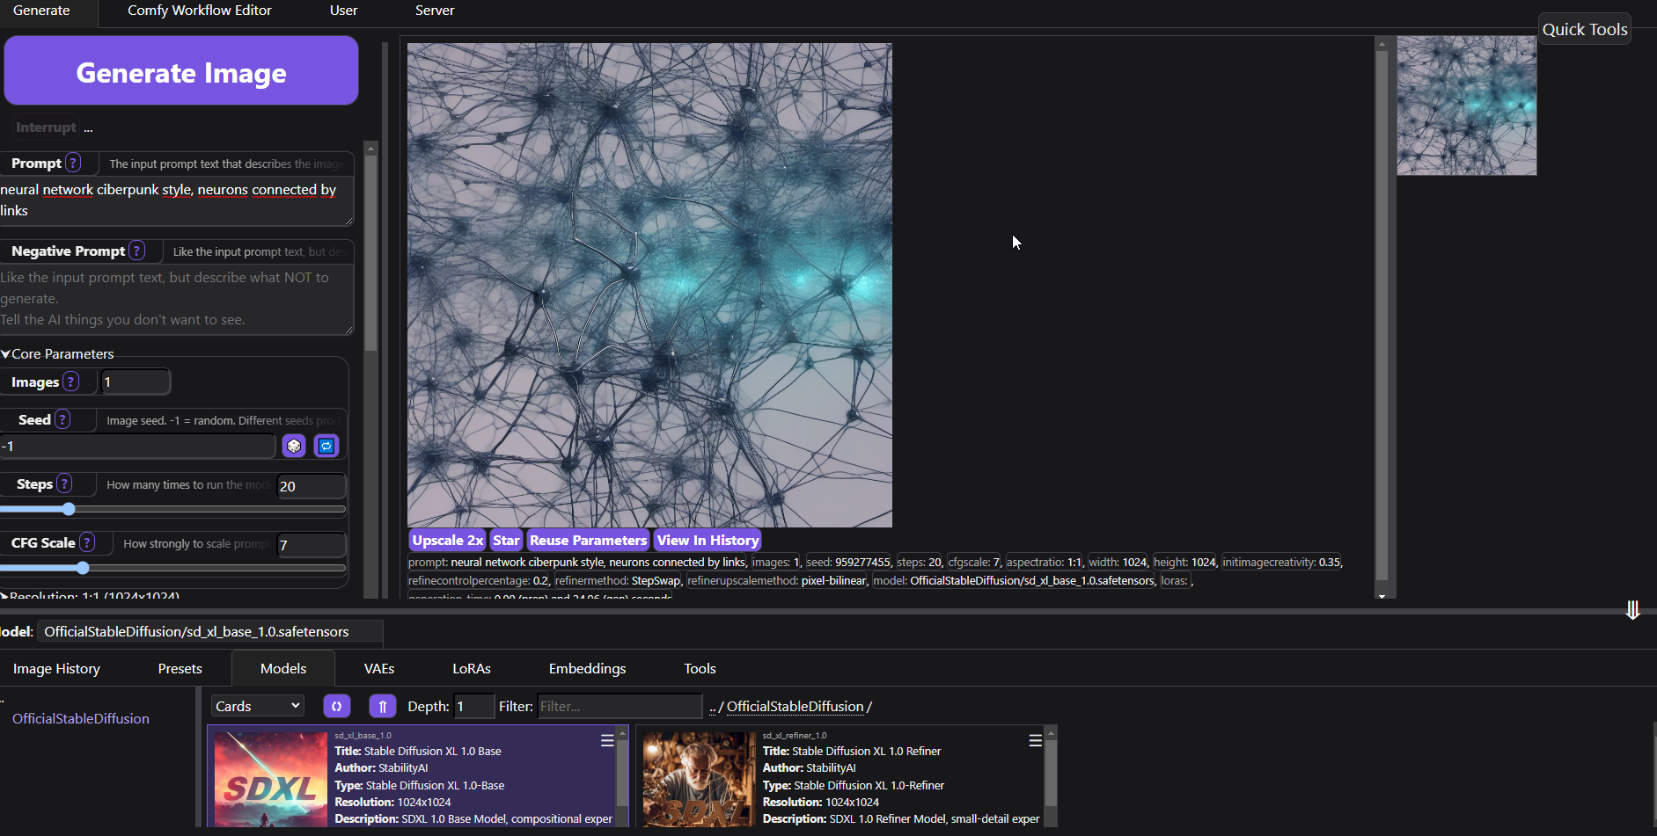Click the Steps help question mark icon

point(64,484)
